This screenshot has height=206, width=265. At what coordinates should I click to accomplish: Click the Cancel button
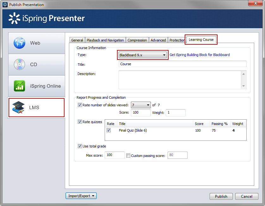pos(247,197)
